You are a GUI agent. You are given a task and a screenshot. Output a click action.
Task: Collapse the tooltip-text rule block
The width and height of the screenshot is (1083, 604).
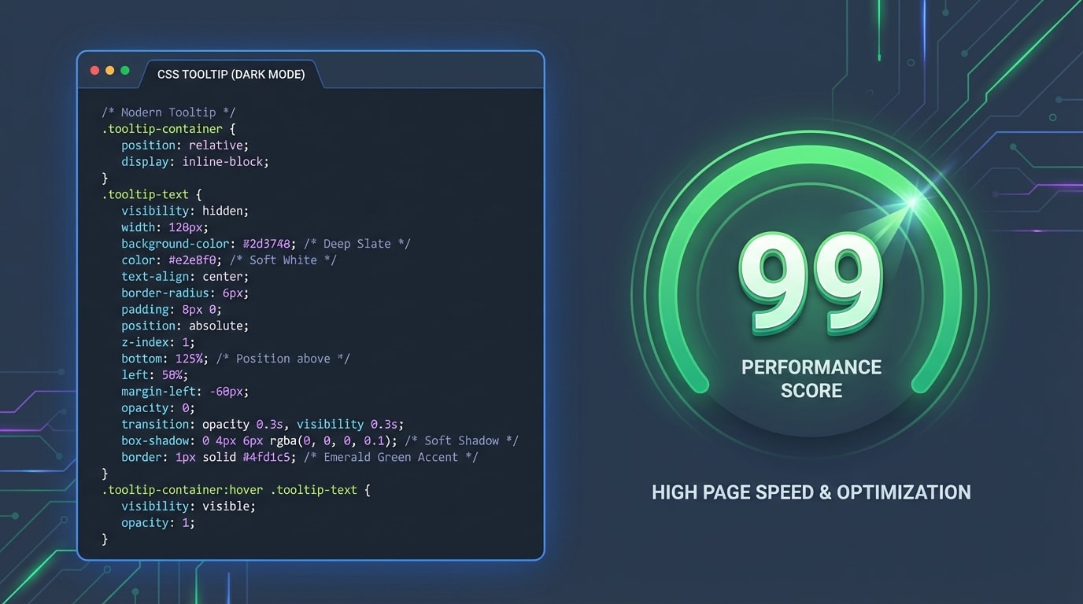coord(145,193)
